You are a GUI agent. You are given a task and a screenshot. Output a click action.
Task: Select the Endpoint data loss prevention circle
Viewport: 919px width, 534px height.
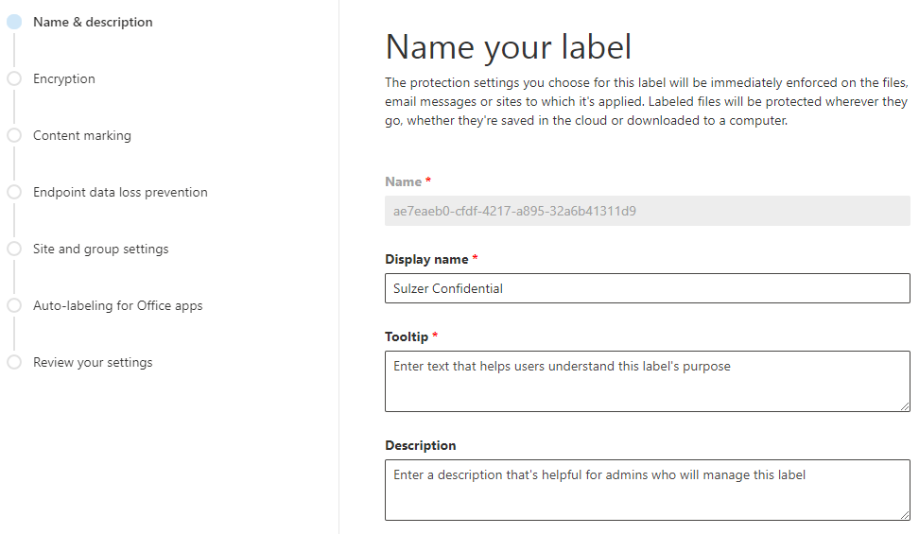point(14,192)
